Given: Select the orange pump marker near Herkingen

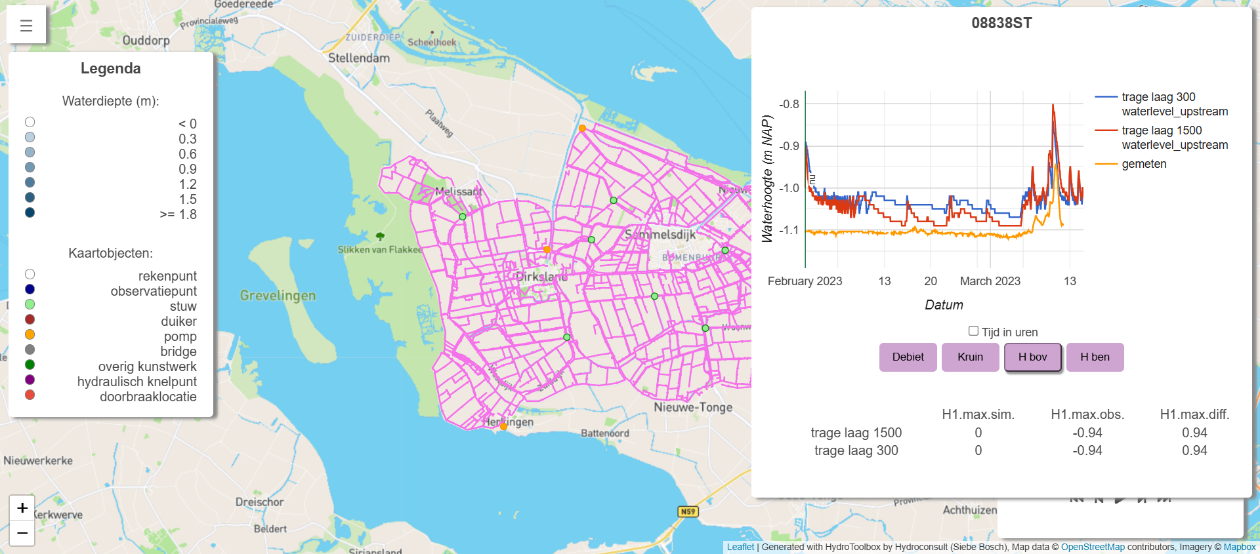Looking at the screenshot, I should (x=503, y=426).
